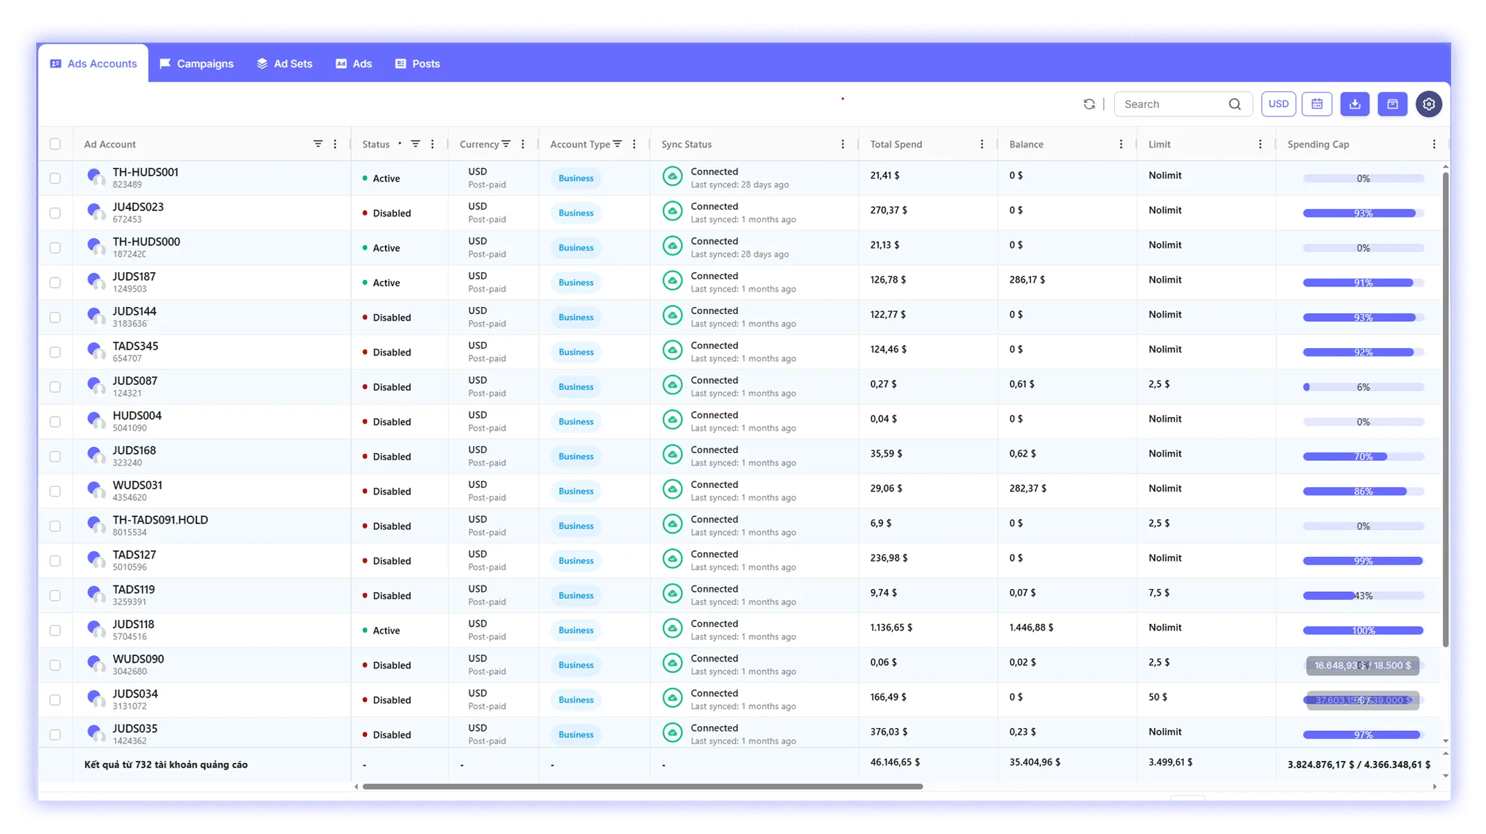
Task: Click the magnifier search icon
Action: pyautogui.click(x=1235, y=104)
